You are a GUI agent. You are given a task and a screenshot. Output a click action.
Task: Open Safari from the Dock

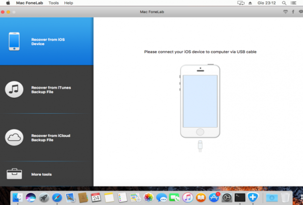pos(57,198)
